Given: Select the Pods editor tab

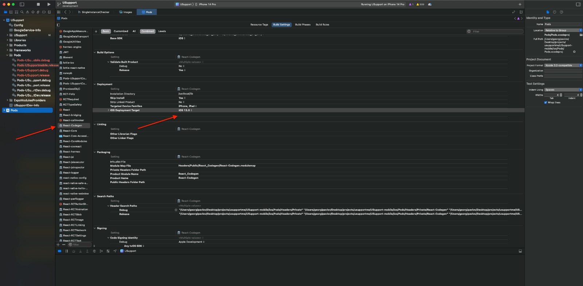Looking at the screenshot, I should click(x=147, y=12).
